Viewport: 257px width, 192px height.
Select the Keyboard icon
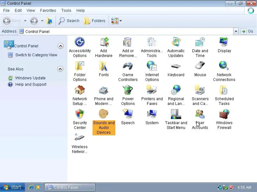point(176,66)
